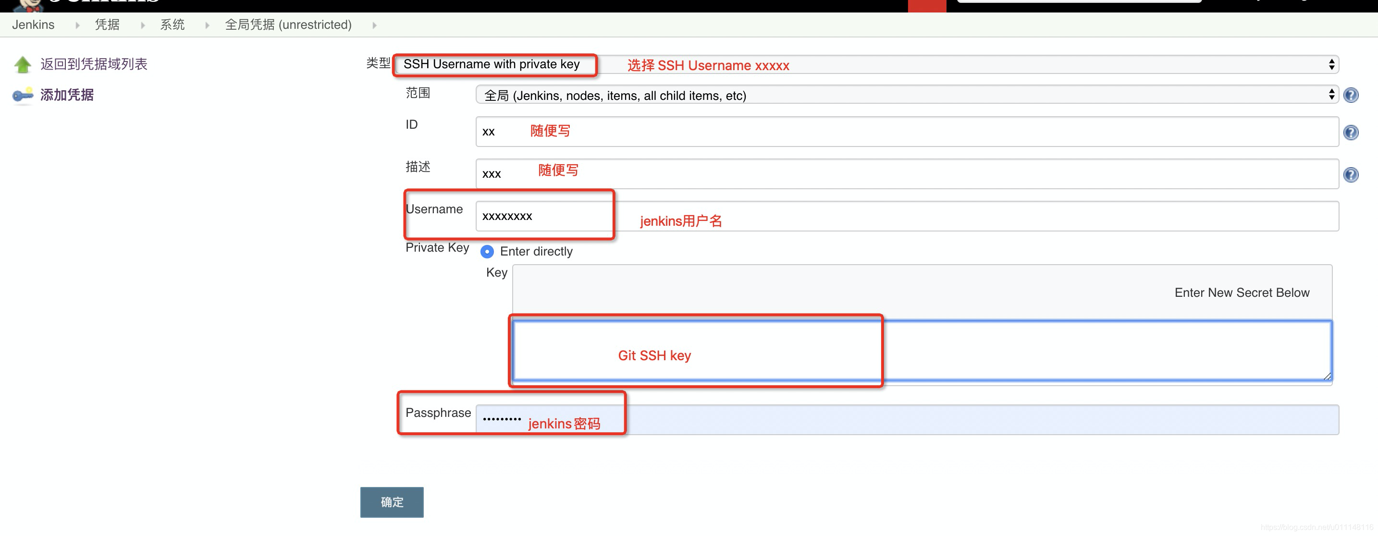Expand breadcrumb arrow after 全局凭据 (unrestricted)
The image size is (1378, 536).
click(x=374, y=25)
